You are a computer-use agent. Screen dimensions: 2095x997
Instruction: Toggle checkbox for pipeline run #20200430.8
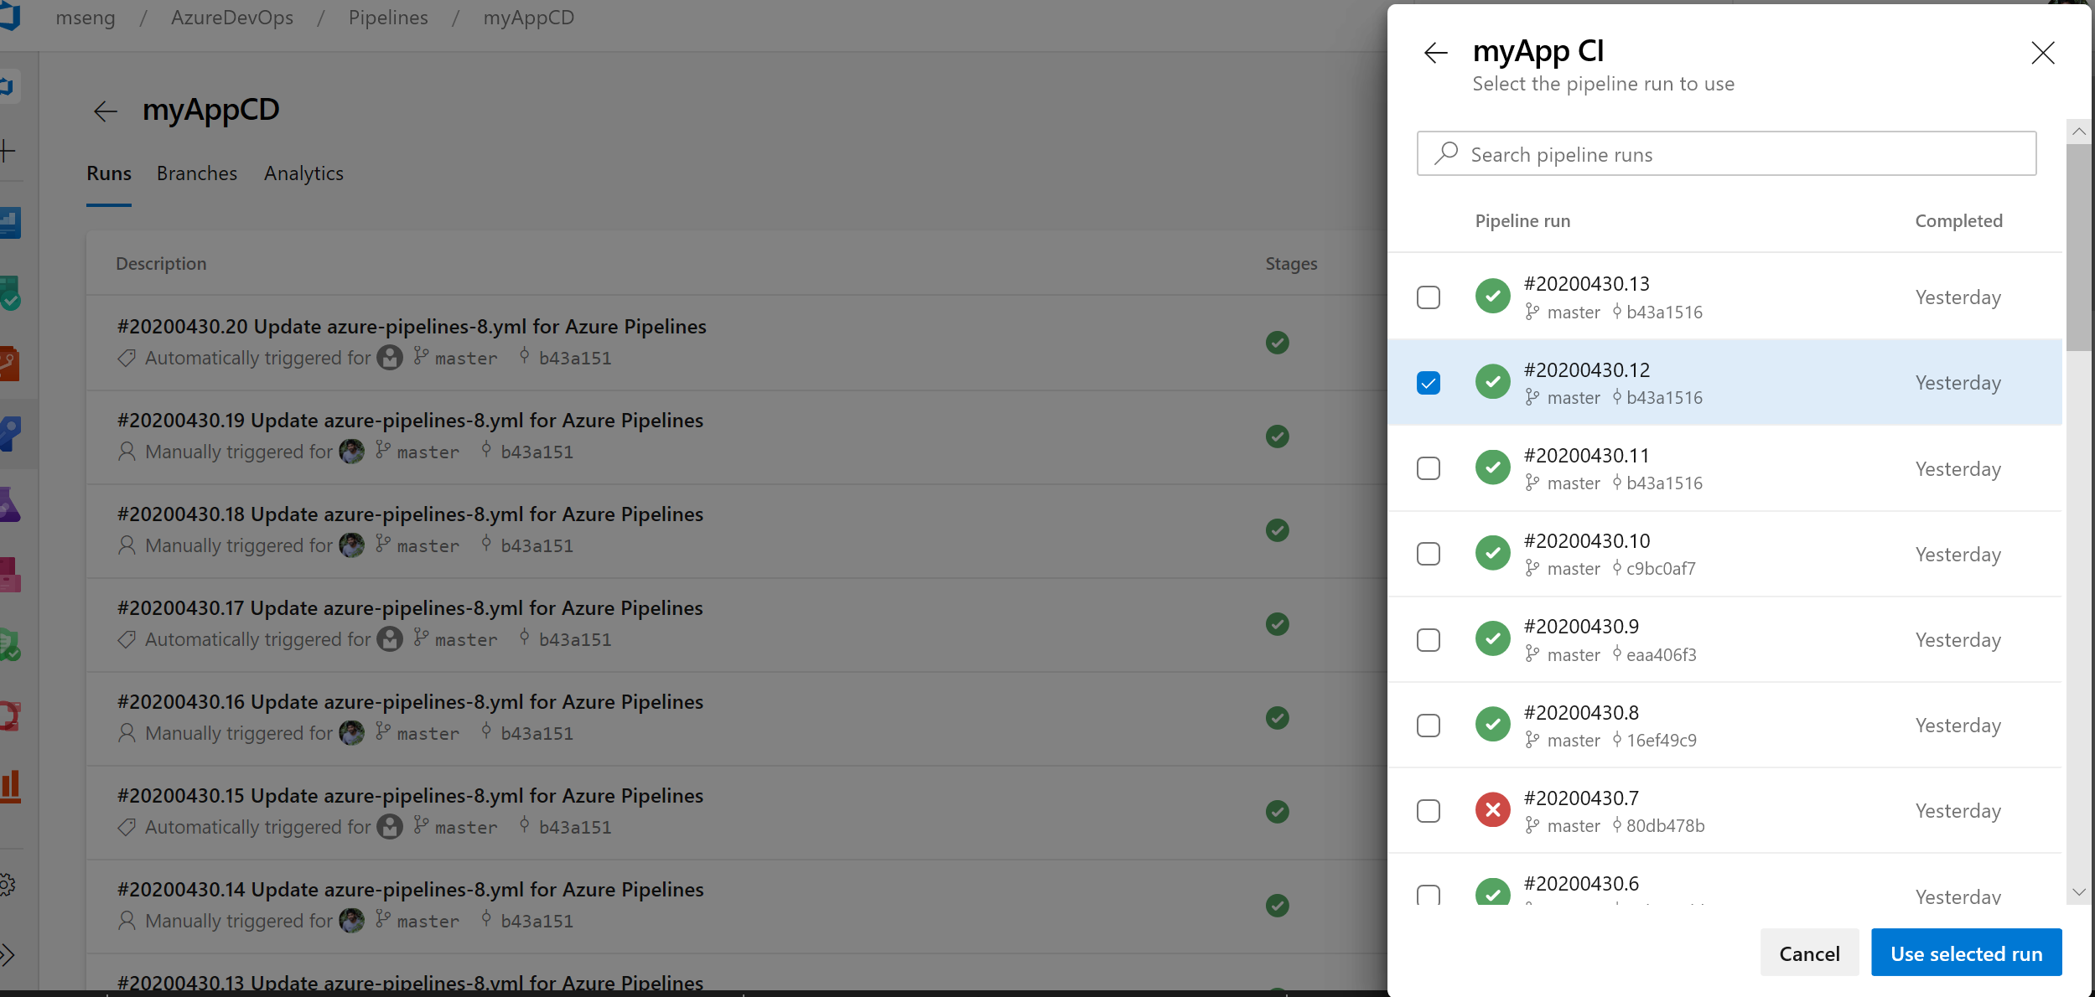(1429, 725)
